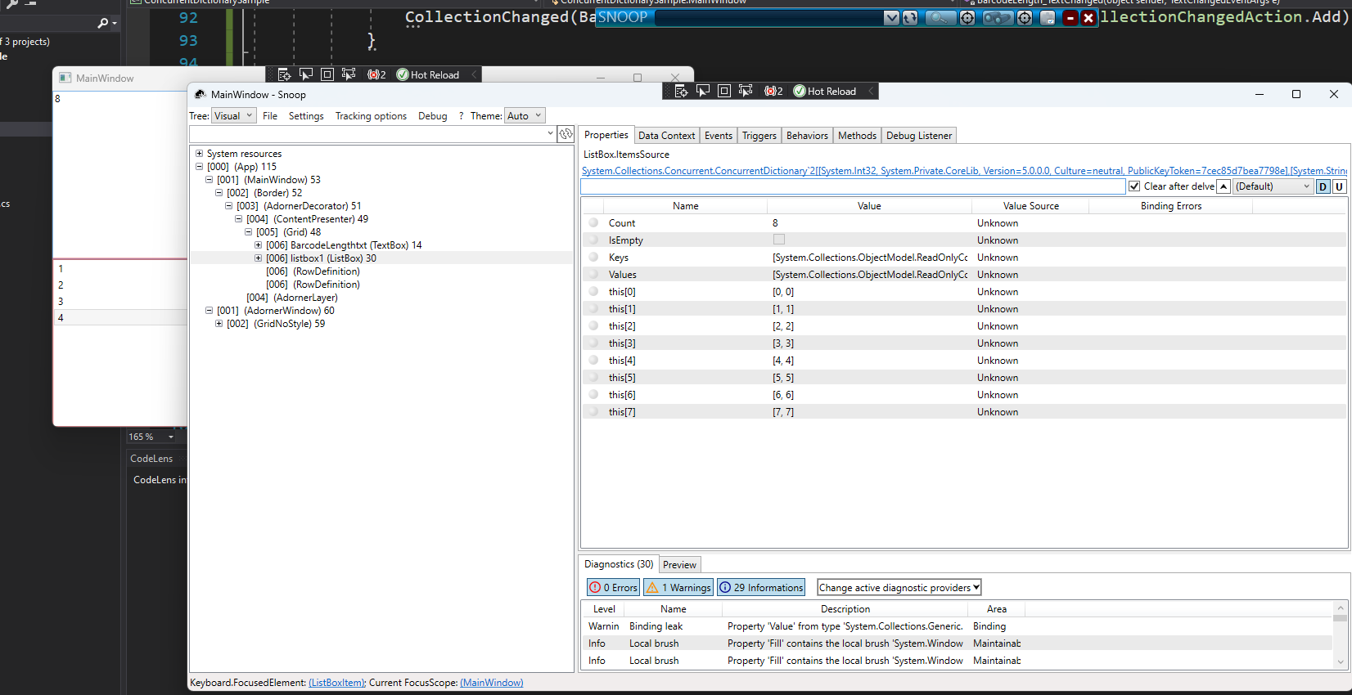Click the Visual Studio search magnifier icon
1352x695 pixels.
[103, 23]
